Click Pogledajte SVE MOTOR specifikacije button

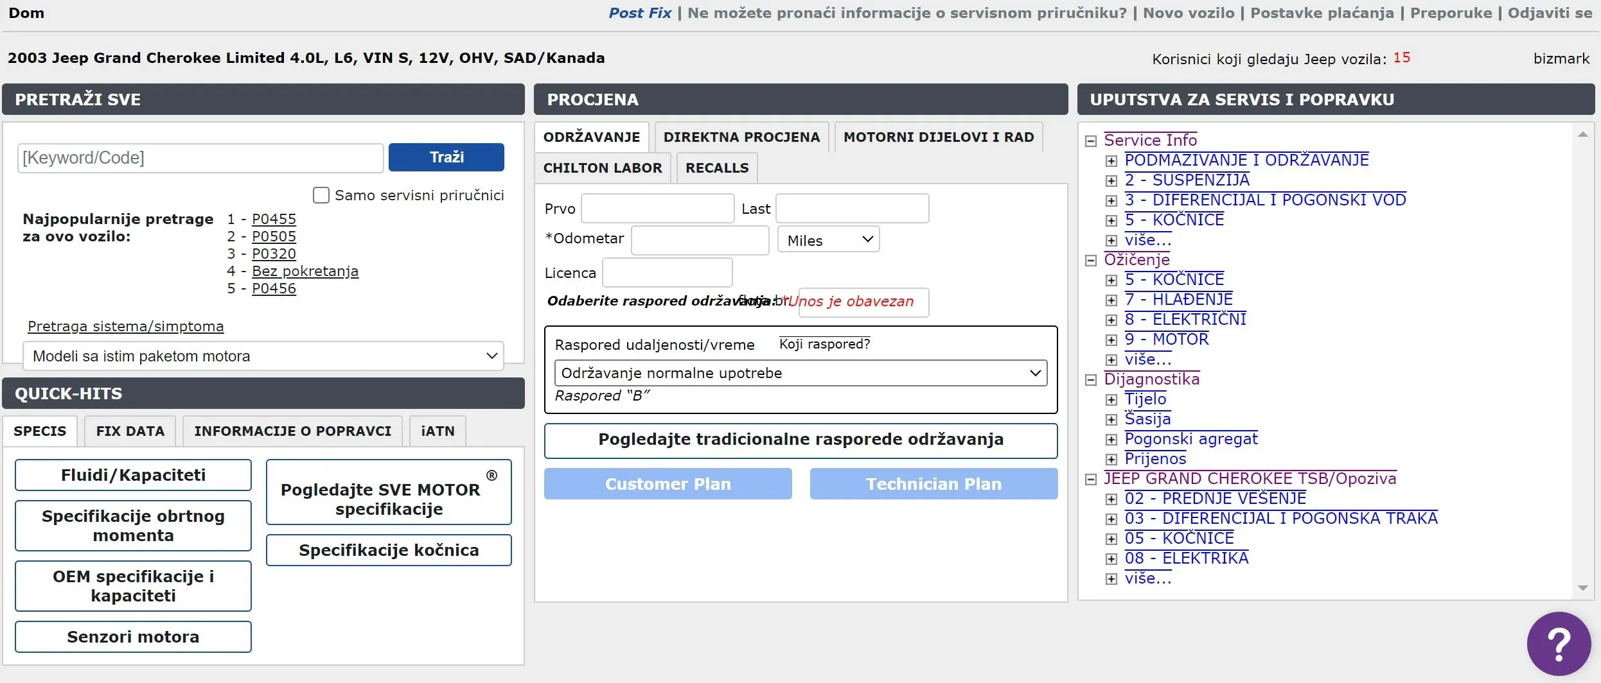pos(389,492)
